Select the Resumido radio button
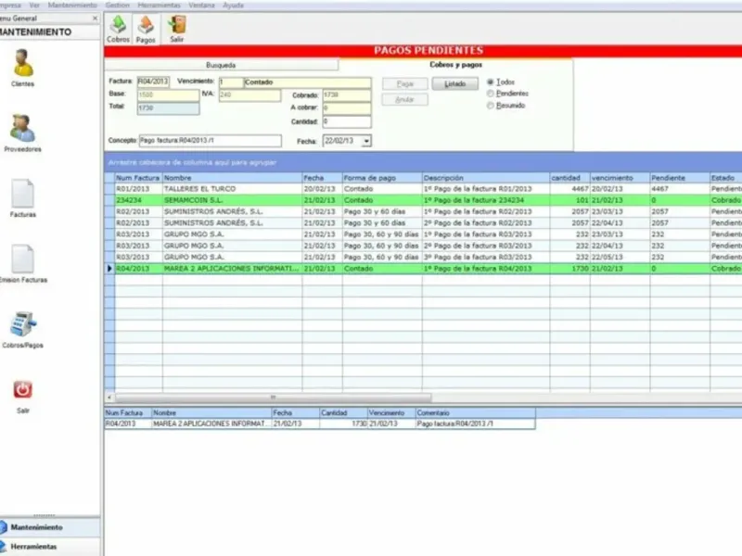Viewport: 742px width, 556px height. pos(491,106)
